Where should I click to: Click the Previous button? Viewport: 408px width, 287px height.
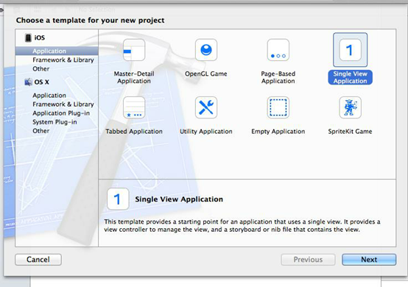click(x=308, y=260)
